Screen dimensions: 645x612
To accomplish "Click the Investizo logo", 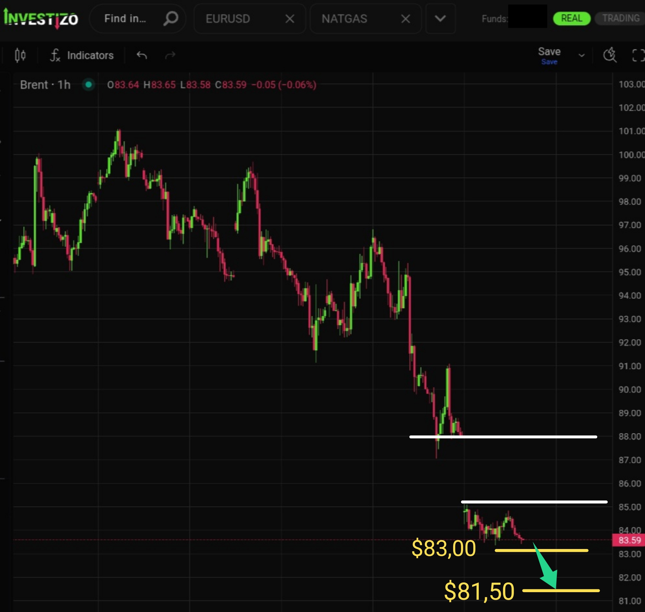I will [41, 19].
